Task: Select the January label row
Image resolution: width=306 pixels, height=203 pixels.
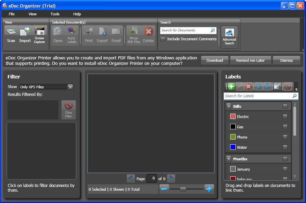Action: point(258,169)
